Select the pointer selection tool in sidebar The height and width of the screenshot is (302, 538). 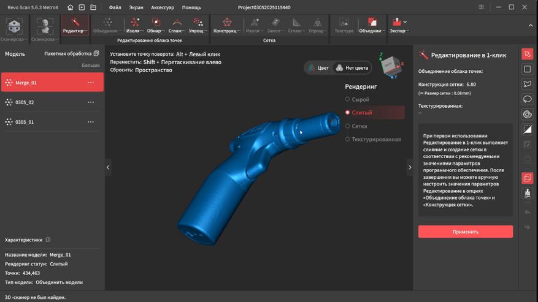(528, 54)
